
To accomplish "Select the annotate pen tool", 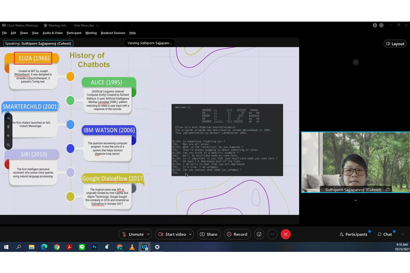I will [x=9, y=118].
